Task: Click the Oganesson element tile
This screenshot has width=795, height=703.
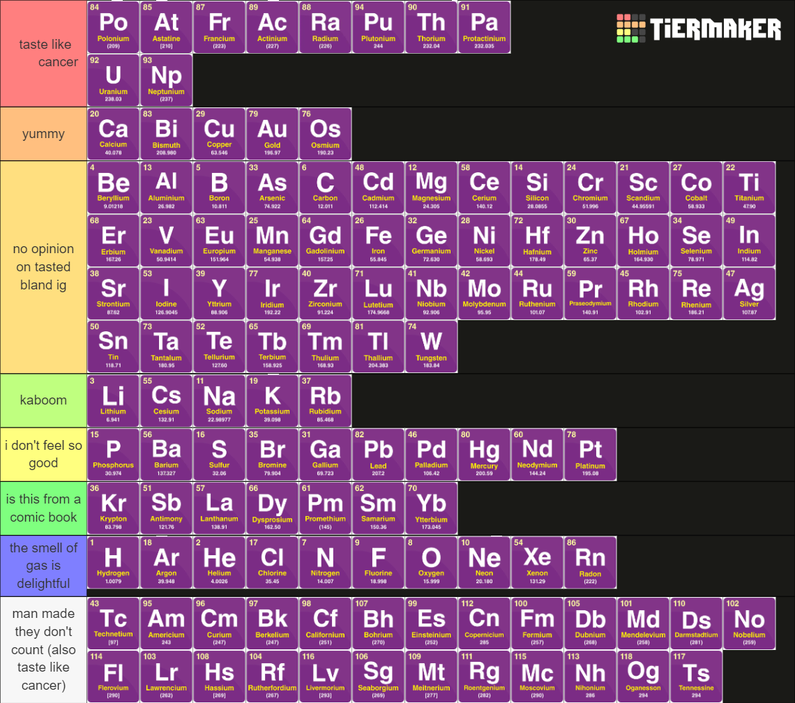Action: (643, 676)
